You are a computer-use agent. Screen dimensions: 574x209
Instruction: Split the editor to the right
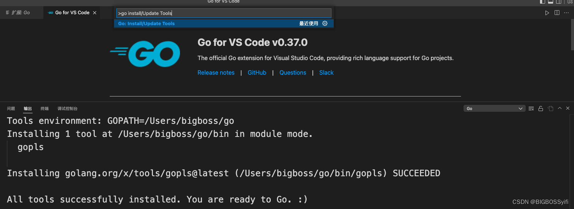pos(557,13)
